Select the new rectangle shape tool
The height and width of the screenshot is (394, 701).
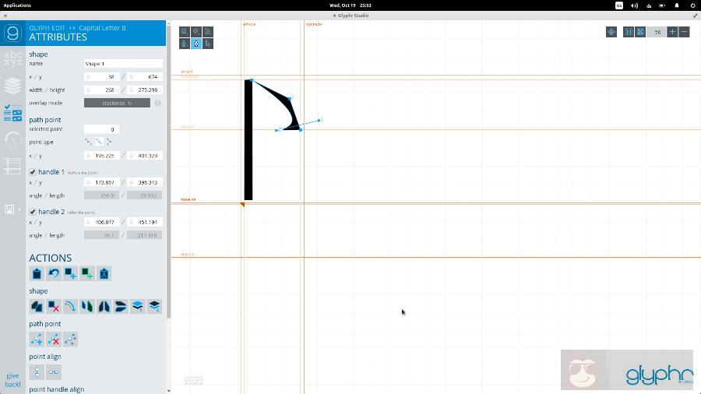pos(184,32)
